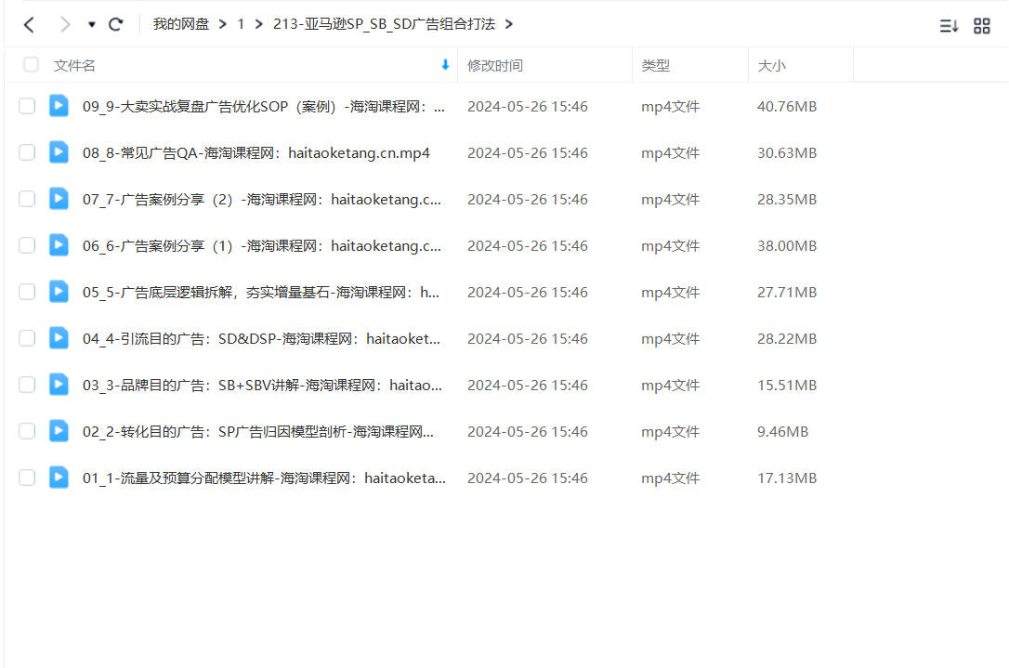Screen dimensions: 1009x668
Task: Select file name 02_2-转化目的广告：SP广告归因模型剖析
Action: point(258,432)
